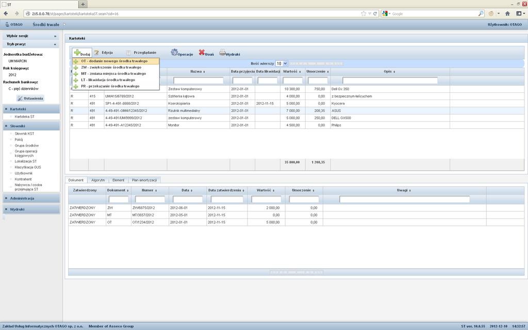This screenshot has height=330, width=528.
Task: Sort the table by Nazwa column
Action: click(197, 72)
